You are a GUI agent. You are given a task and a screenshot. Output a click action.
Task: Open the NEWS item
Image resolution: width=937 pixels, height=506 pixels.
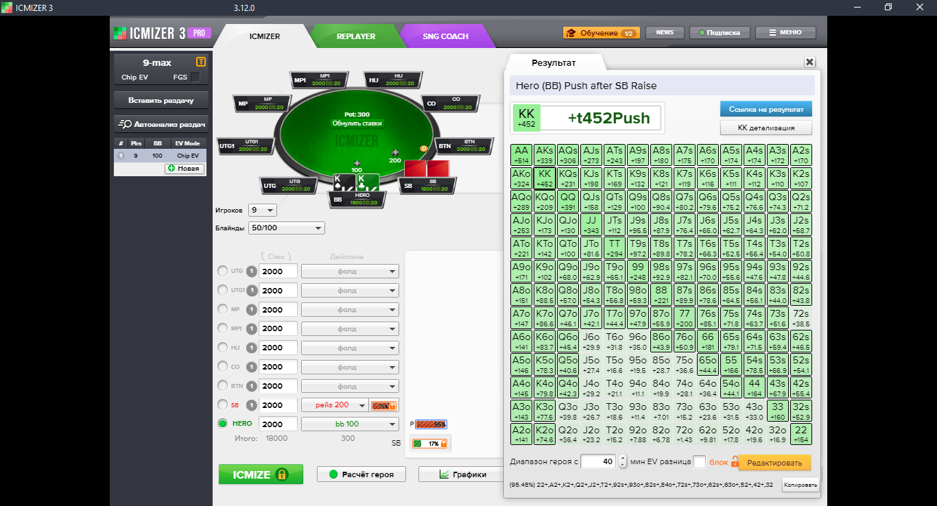(x=665, y=32)
